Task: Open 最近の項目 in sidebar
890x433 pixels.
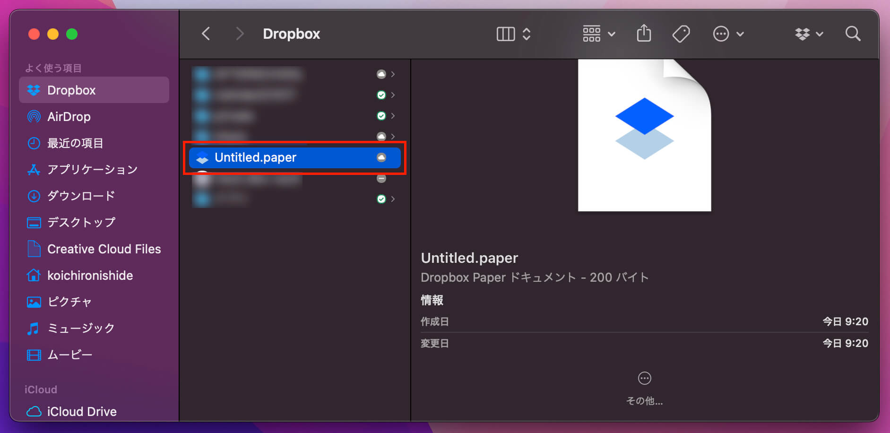Action: (x=94, y=143)
